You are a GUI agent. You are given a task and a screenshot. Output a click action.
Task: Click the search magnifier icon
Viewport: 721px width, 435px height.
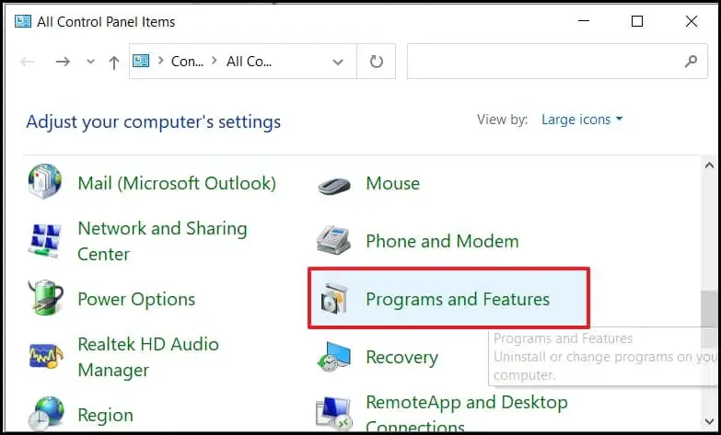coord(691,61)
